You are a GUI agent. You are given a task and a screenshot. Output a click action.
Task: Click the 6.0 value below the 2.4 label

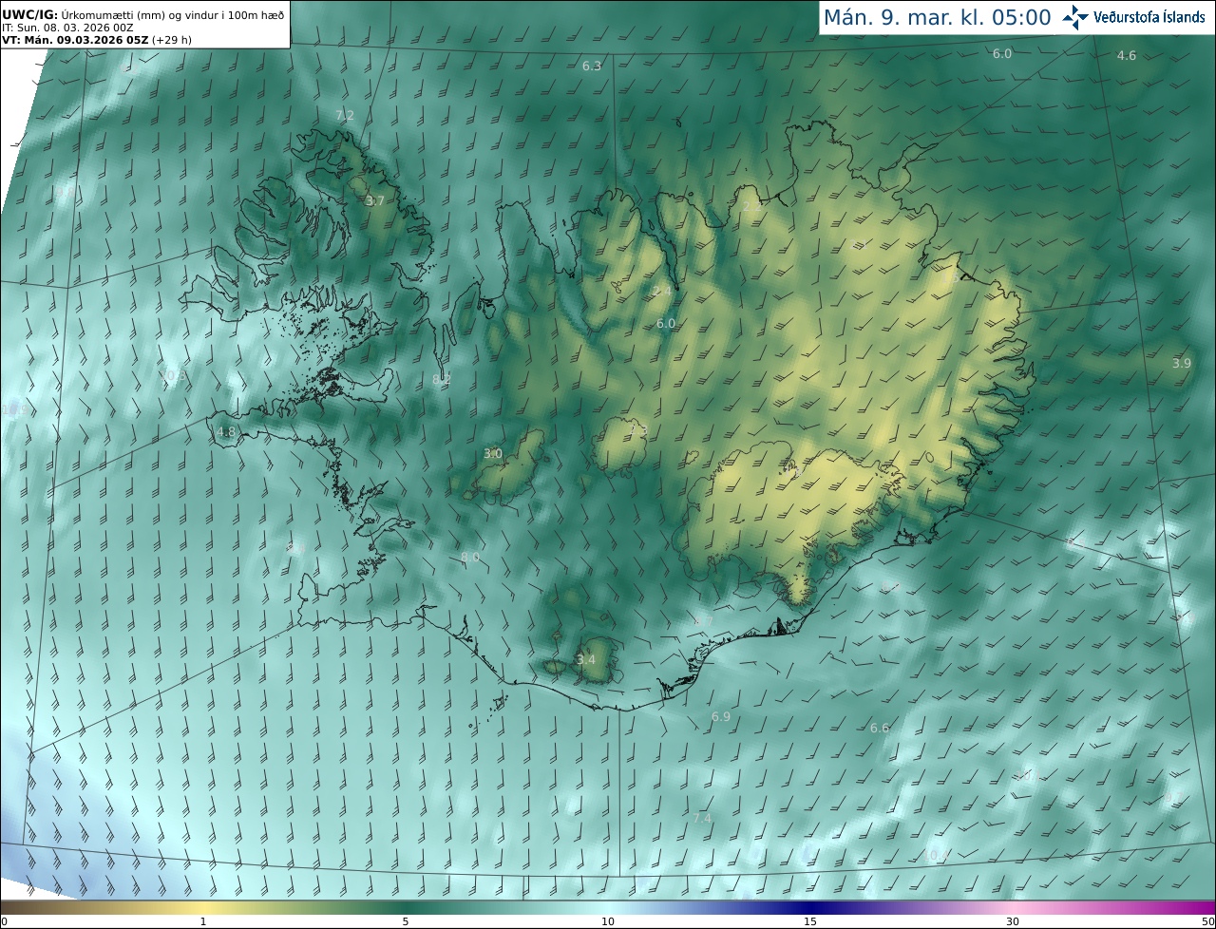pyautogui.click(x=666, y=324)
